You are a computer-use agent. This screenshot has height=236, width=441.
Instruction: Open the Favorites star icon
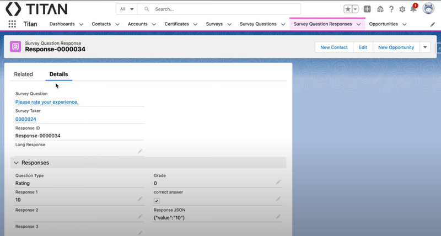(x=348, y=9)
